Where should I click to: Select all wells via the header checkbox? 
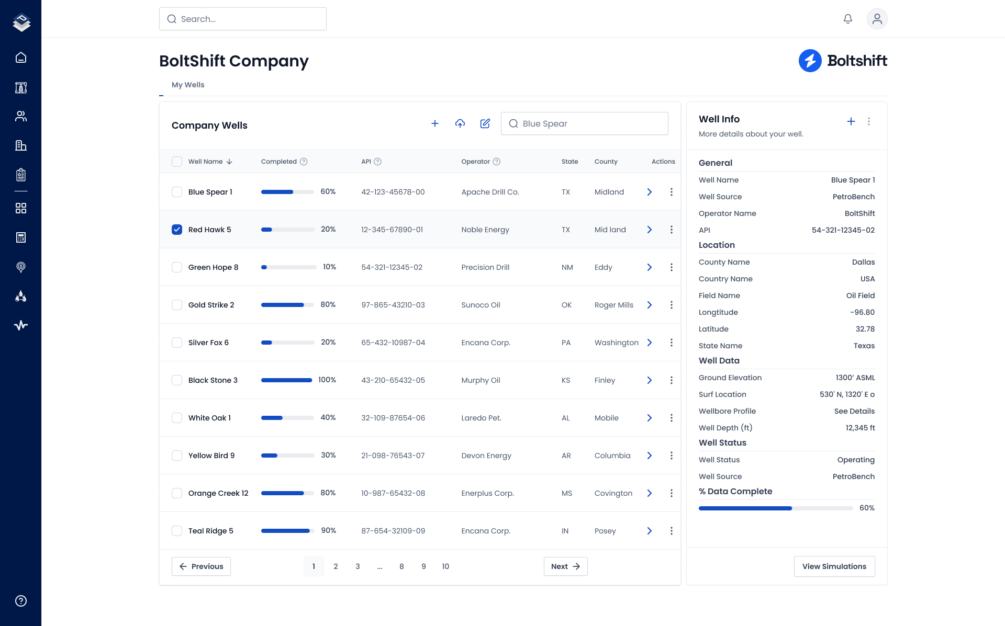point(177,162)
